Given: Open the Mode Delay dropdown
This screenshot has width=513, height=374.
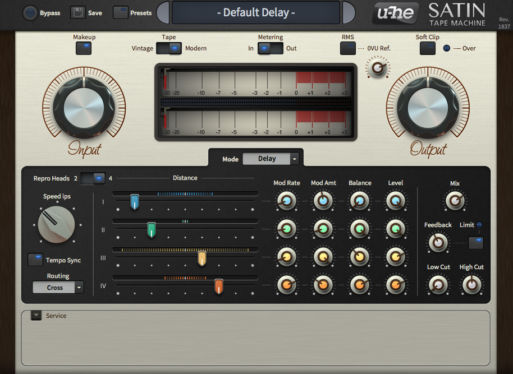Looking at the screenshot, I should tap(271, 159).
